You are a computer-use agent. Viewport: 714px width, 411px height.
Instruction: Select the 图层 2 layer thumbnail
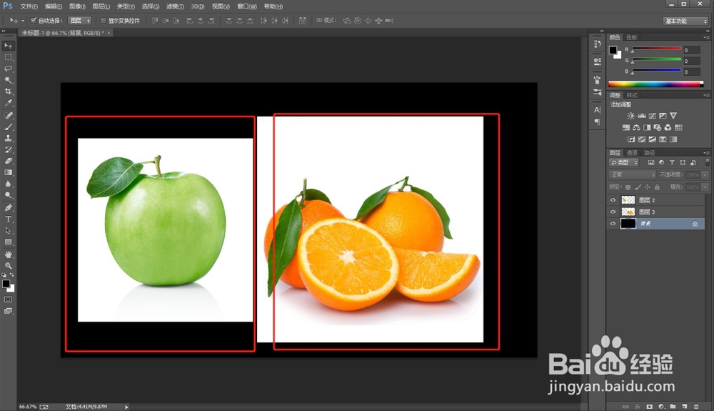point(628,200)
